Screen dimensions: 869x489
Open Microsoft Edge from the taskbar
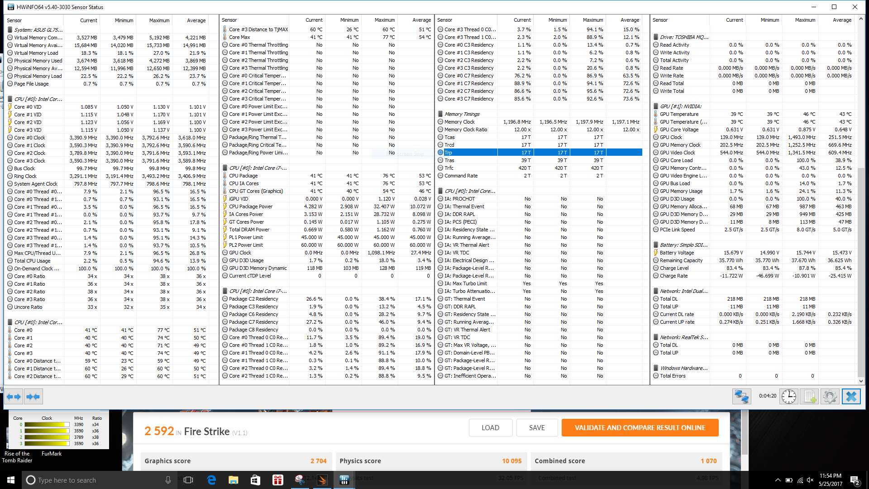(211, 480)
